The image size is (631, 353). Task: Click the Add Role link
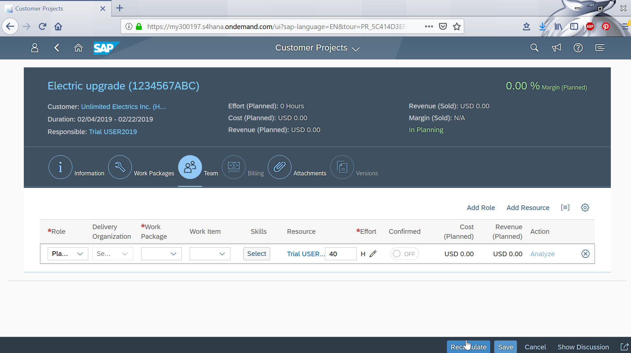point(481,208)
